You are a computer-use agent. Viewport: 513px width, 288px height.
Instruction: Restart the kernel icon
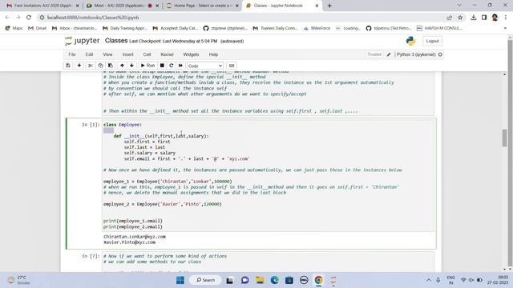[171, 66]
